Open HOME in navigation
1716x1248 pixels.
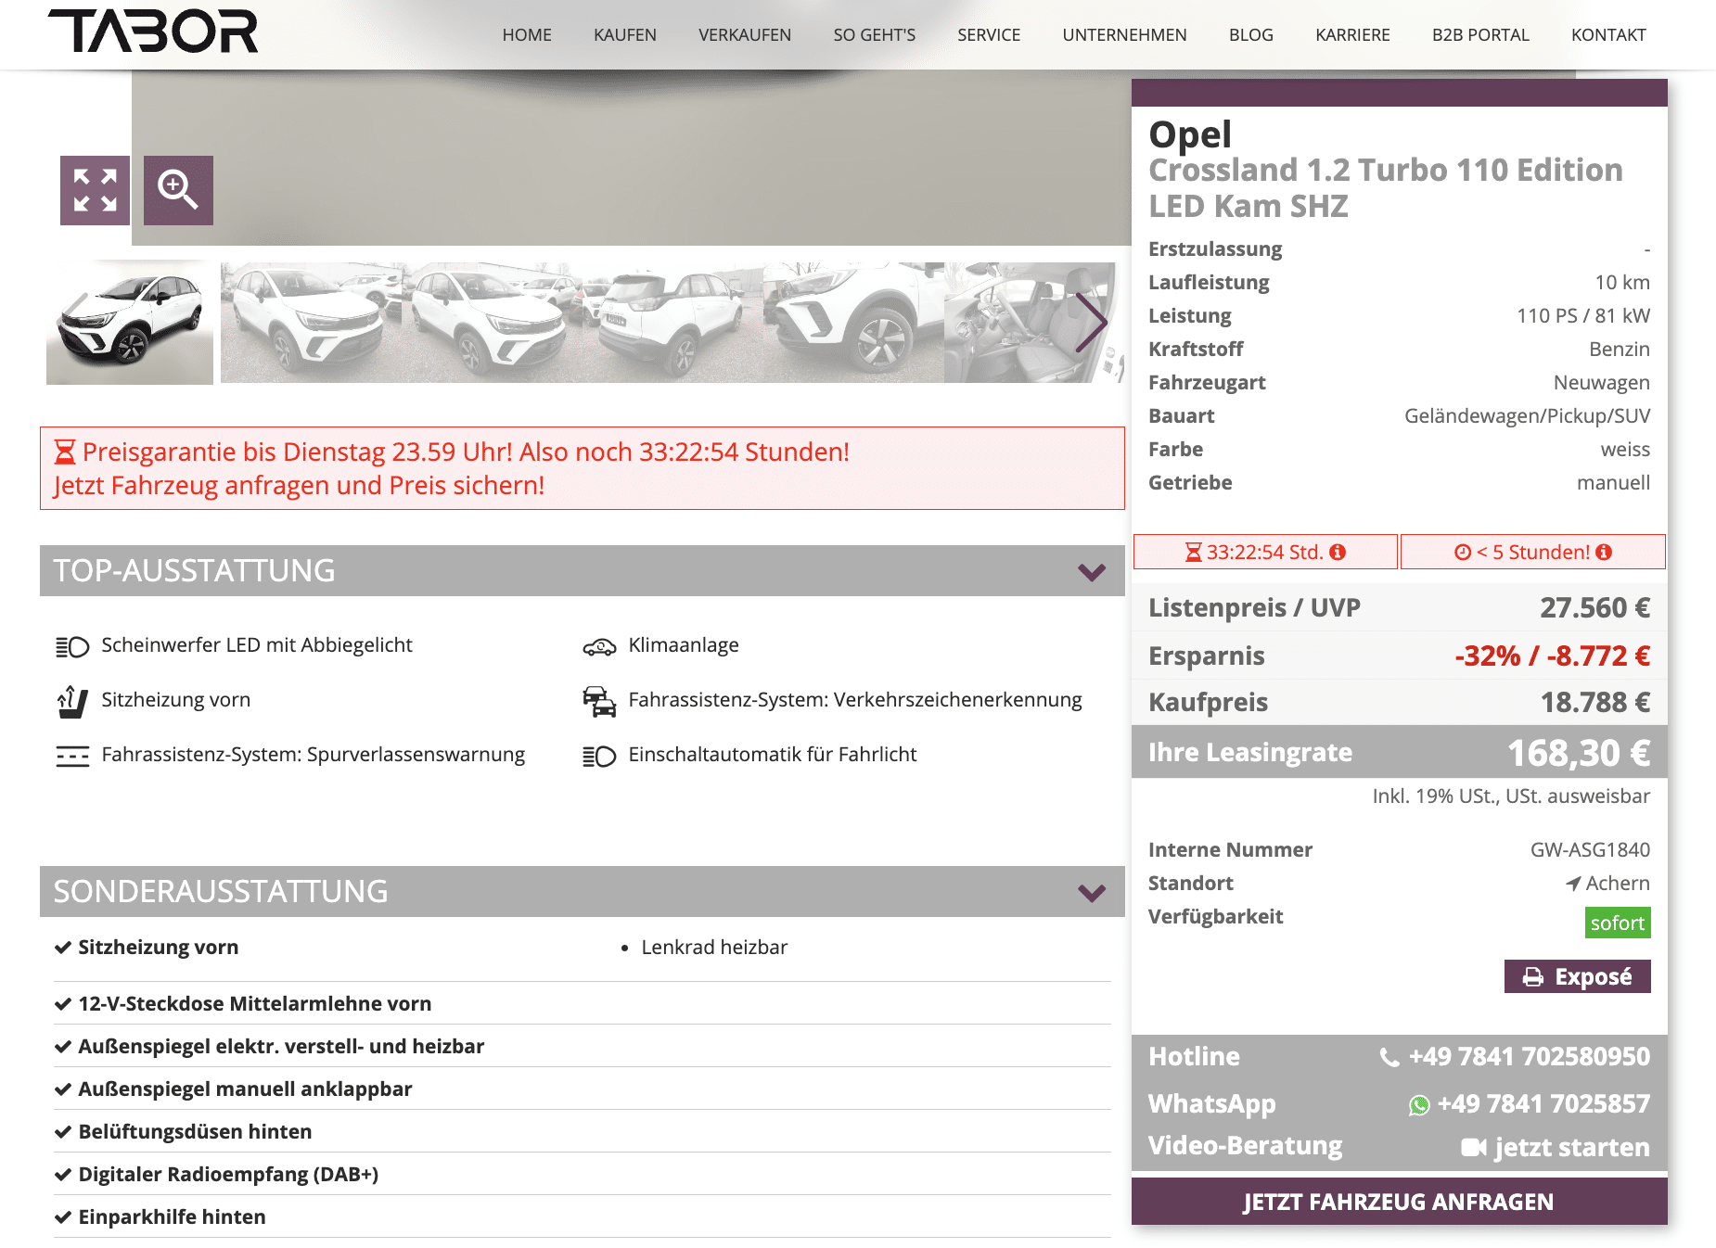pyautogui.click(x=527, y=35)
